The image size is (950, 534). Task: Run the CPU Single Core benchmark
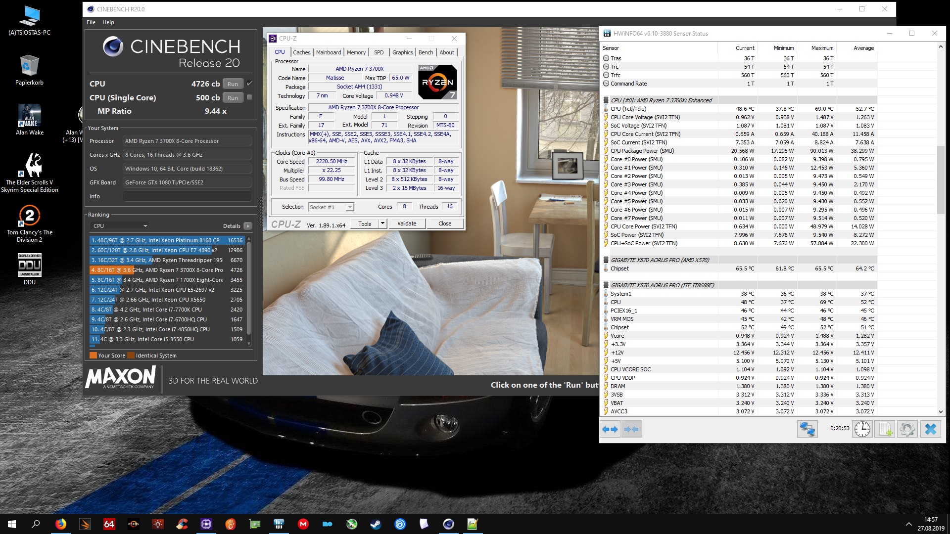click(233, 98)
